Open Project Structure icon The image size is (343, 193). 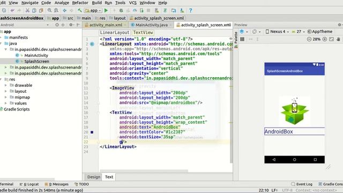pos(174,10)
